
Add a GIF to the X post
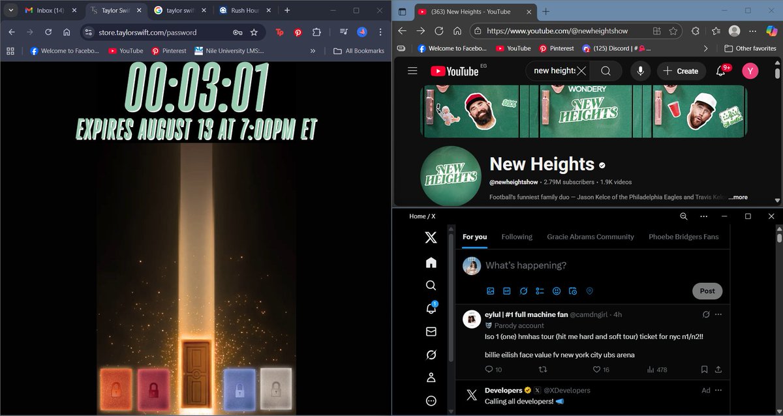pos(507,291)
